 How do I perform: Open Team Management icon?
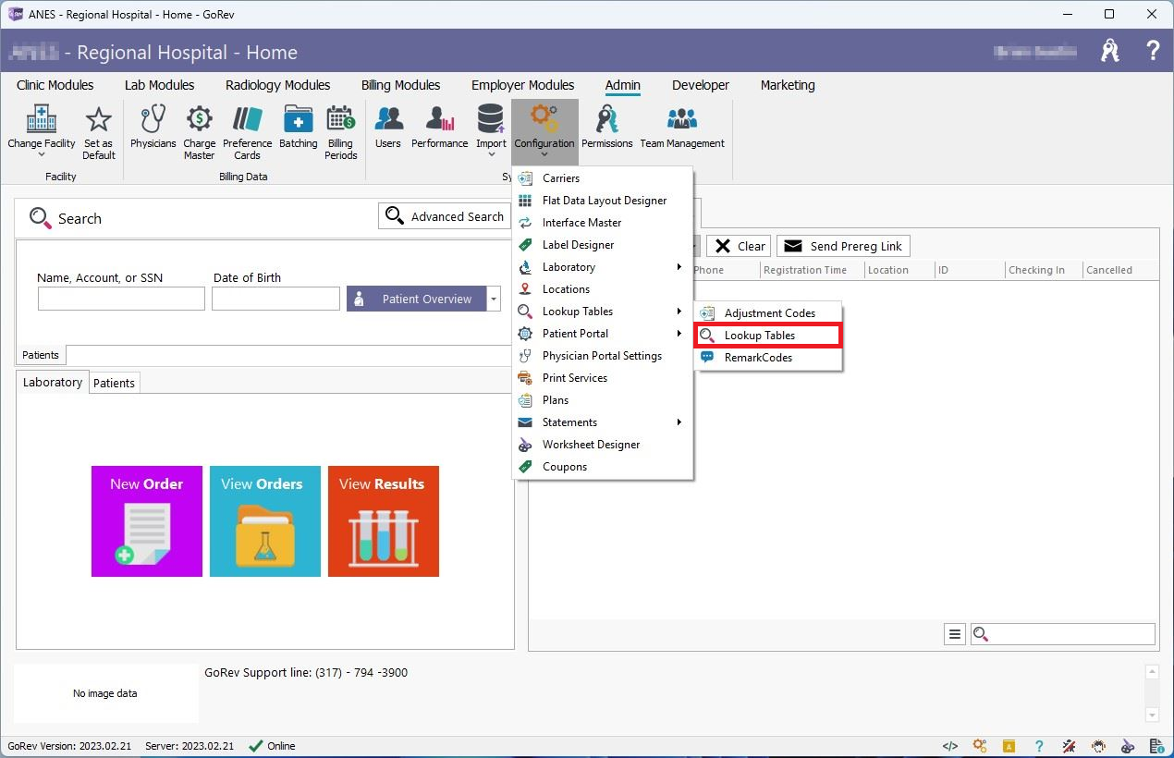tap(682, 119)
